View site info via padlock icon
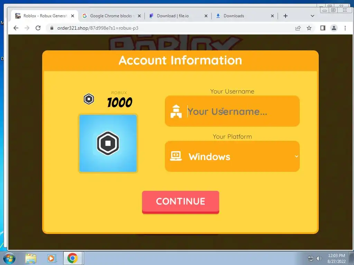Viewport: 354px width, 265px height. point(52,28)
